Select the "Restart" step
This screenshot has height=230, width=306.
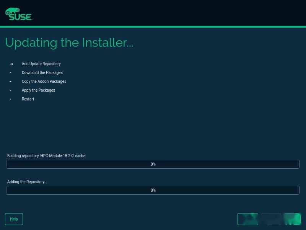(x=28, y=99)
